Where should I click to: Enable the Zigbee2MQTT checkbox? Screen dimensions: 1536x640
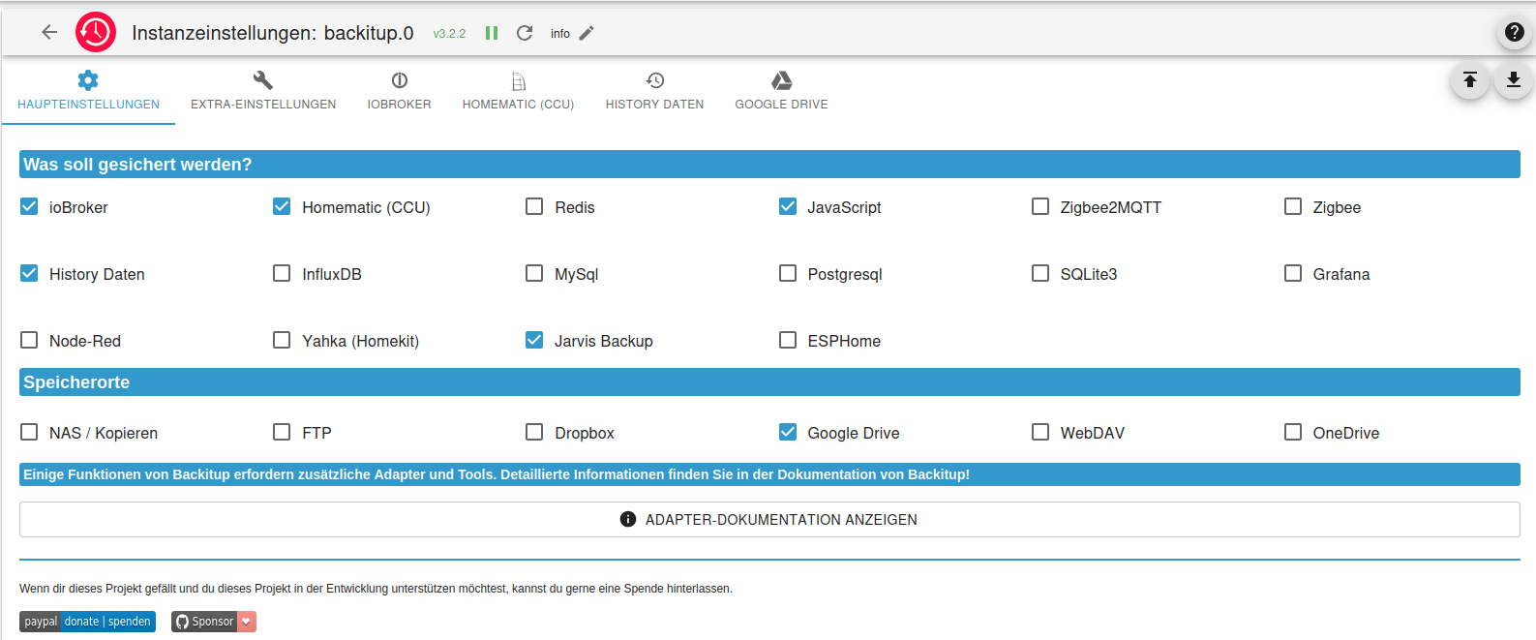[1040, 206]
